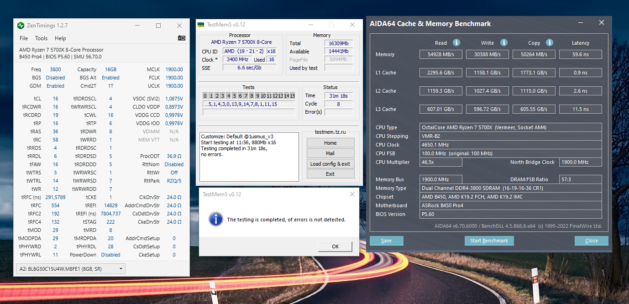Image resolution: width=629 pixels, height=304 pixels.
Task: Click the Freq value 3800 in ZenTimings
Action: click(x=55, y=69)
